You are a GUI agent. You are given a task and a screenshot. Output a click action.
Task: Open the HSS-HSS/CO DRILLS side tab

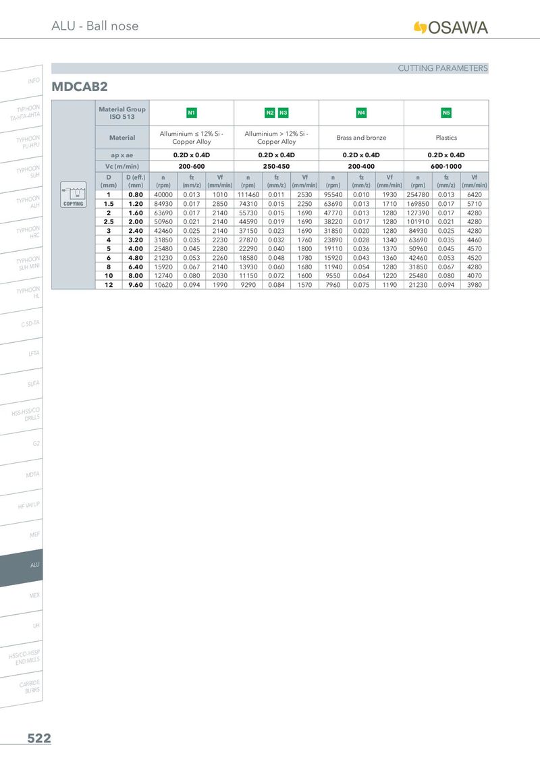pos(26,414)
